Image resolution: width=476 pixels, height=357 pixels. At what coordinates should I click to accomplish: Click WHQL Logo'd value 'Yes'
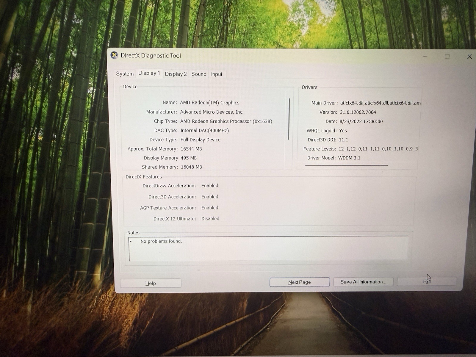click(x=343, y=131)
